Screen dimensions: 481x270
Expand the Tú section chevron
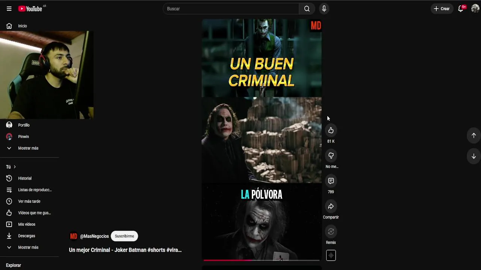15,167
